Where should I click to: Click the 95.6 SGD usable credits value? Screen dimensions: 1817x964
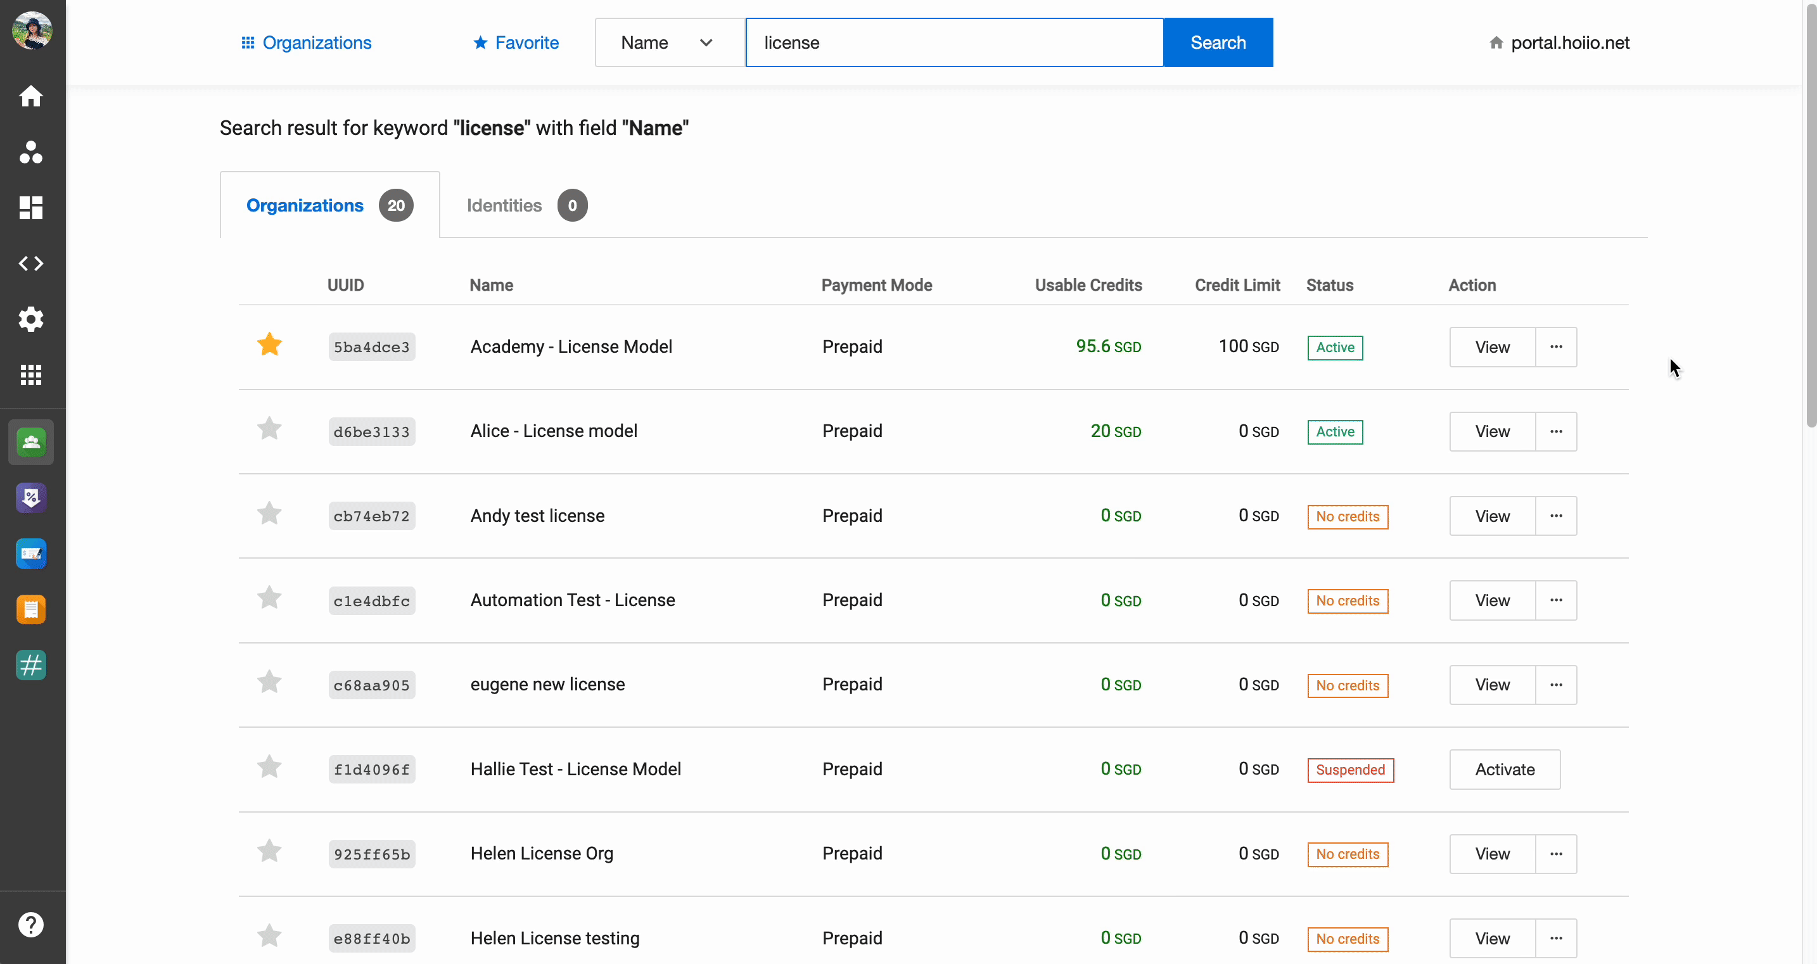click(1109, 346)
